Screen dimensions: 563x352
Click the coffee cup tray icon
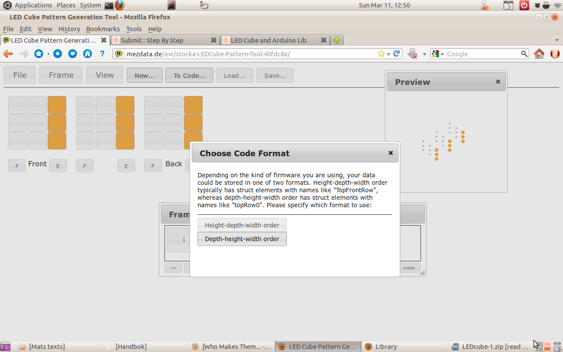coord(546,5)
